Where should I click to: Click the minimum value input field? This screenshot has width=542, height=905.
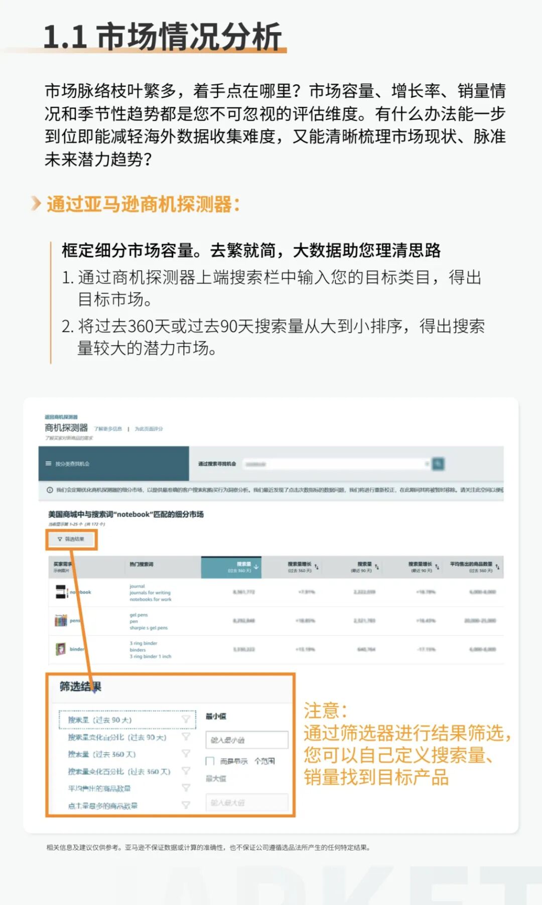(x=247, y=740)
